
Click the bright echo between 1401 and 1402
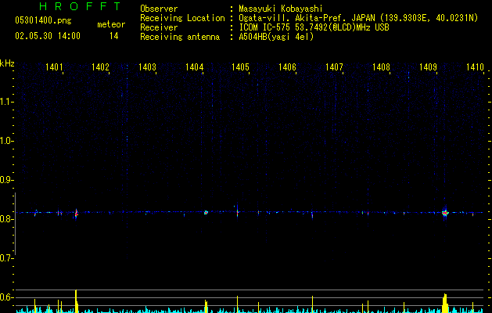point(76,214)
